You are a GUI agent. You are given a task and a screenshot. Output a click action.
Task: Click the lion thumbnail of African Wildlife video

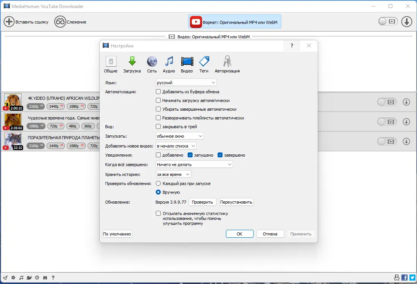13,102
